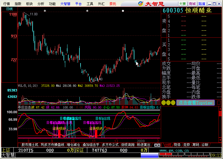
Task: Open the 板块 menu
Action: 29,4
